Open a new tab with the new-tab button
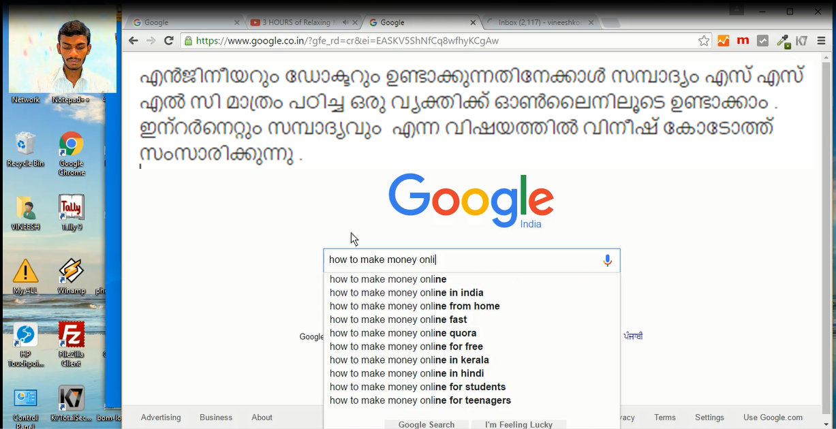Image resolution: width=836 pixels, height=429 pixels. click(x=610, y=23)
